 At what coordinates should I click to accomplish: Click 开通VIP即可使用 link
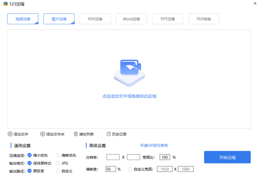click(x=154, y=146)
